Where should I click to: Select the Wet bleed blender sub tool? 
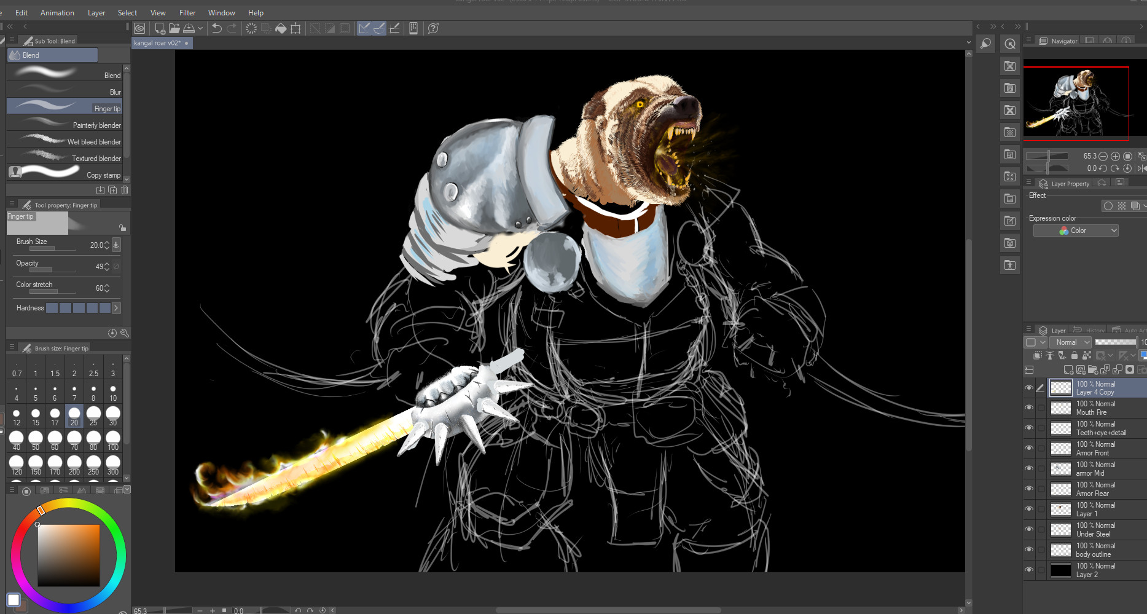65,140
